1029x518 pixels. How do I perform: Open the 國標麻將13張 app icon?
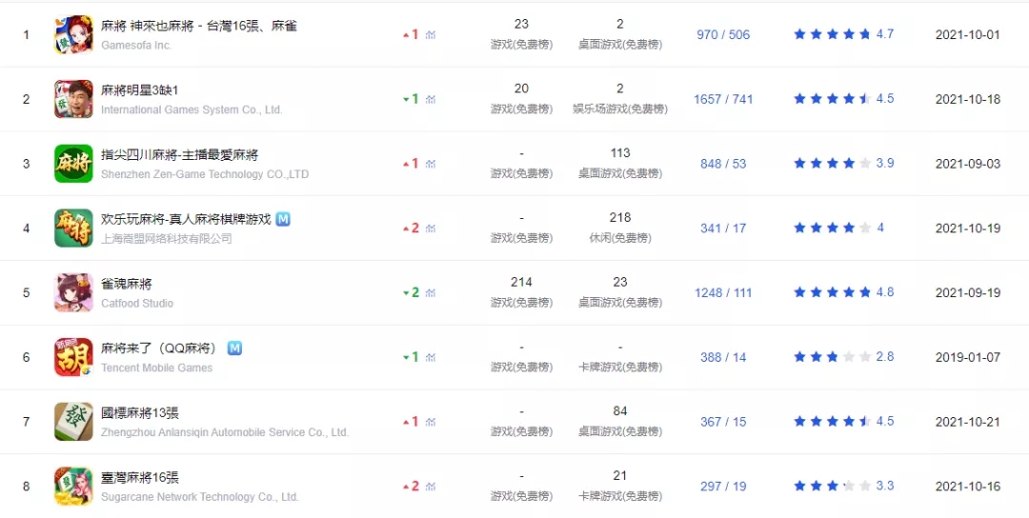click(73, 422)
